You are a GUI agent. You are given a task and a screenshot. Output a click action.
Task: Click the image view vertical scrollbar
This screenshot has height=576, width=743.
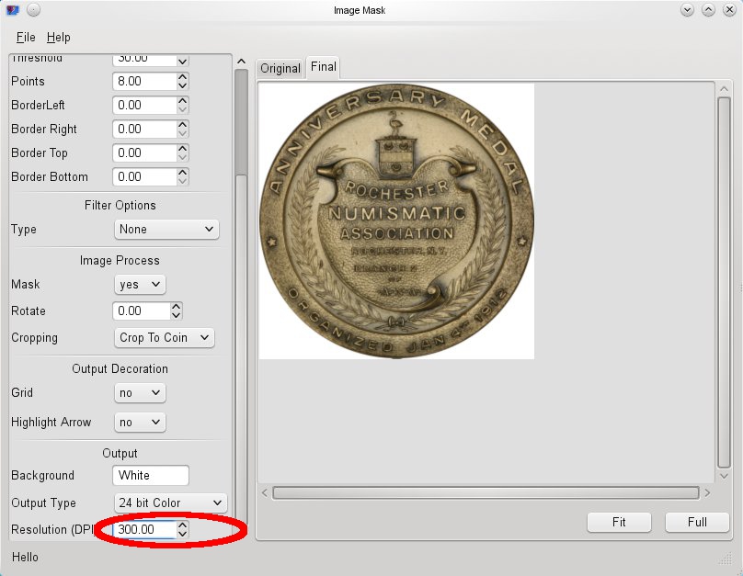point(724,283)
